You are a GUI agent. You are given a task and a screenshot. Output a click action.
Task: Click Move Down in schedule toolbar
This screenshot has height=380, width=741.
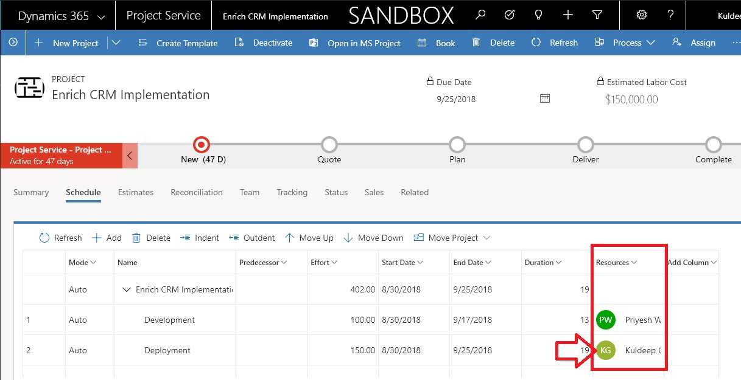[x=373, y=238]
